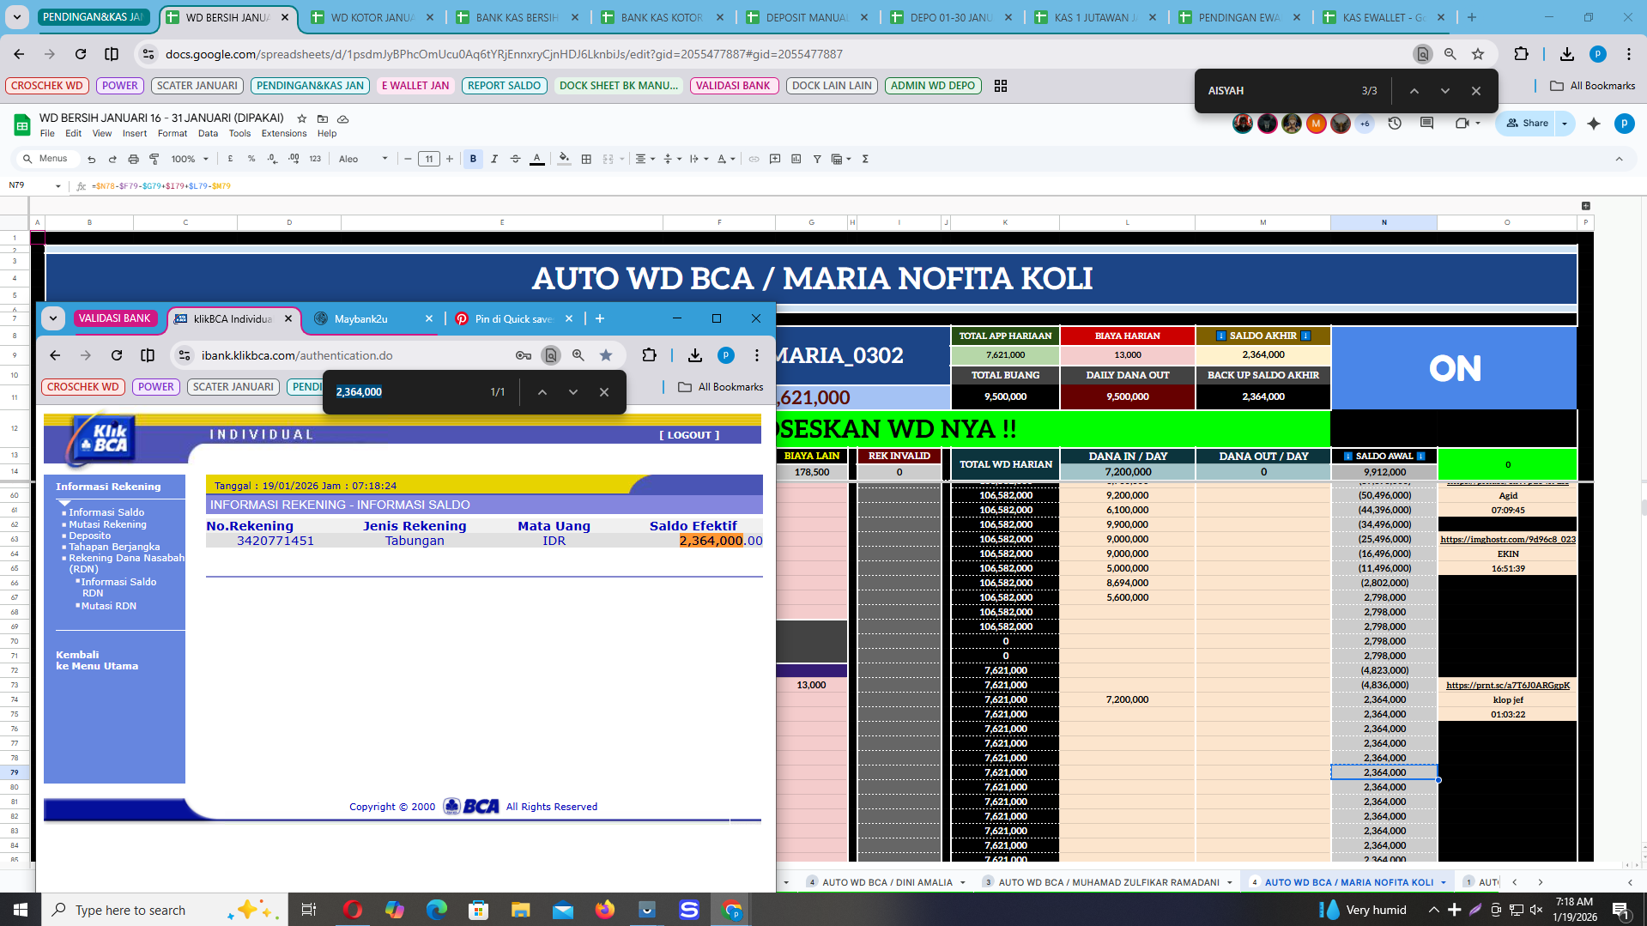The height and width of the screenshot is (926, 1647).
Task: Increase decimal places in the toolbar
Action: click(x=294, y=159)
